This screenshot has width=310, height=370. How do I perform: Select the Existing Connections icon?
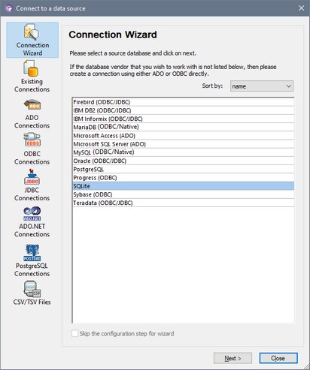pyautogui.click(x=31, y=68)
